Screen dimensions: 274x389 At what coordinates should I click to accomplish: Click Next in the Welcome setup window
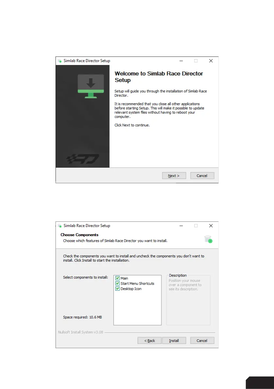[174, 176]
